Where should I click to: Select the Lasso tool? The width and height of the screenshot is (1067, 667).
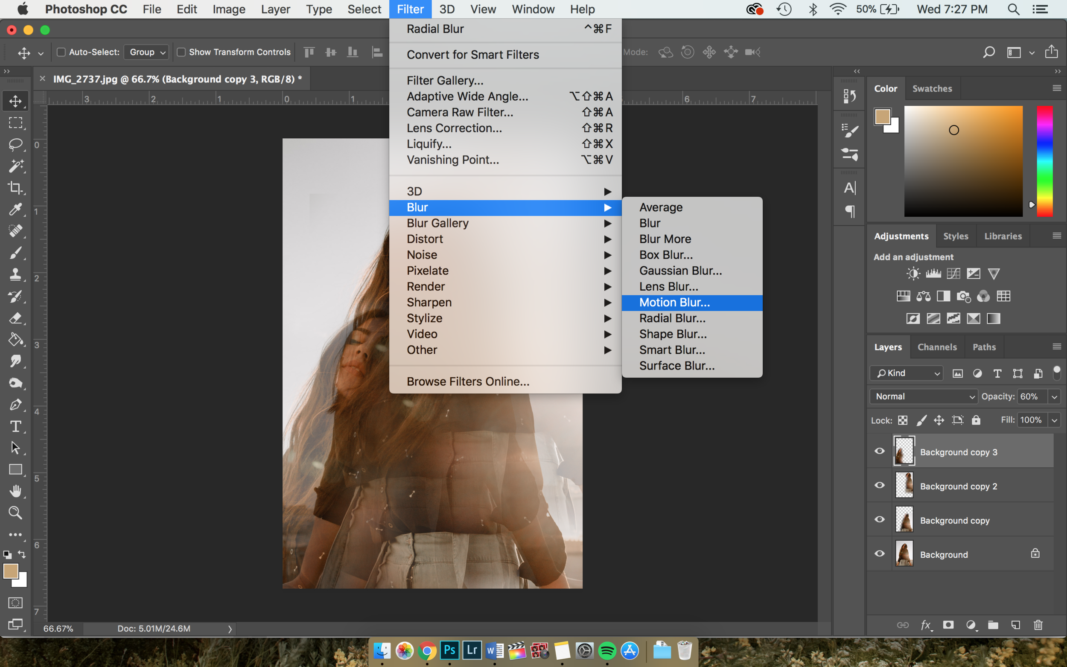point(15,144)
